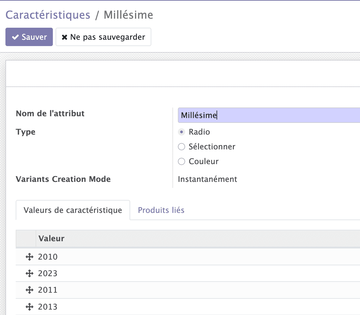Select the Radio attribute type

pyautogui.click(x=181, y=132)
